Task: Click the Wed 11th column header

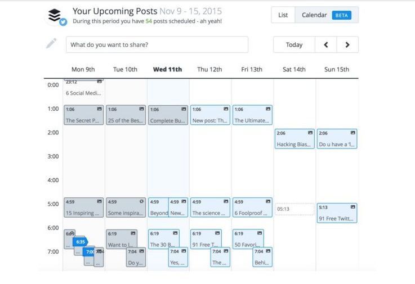Action: 168,70
